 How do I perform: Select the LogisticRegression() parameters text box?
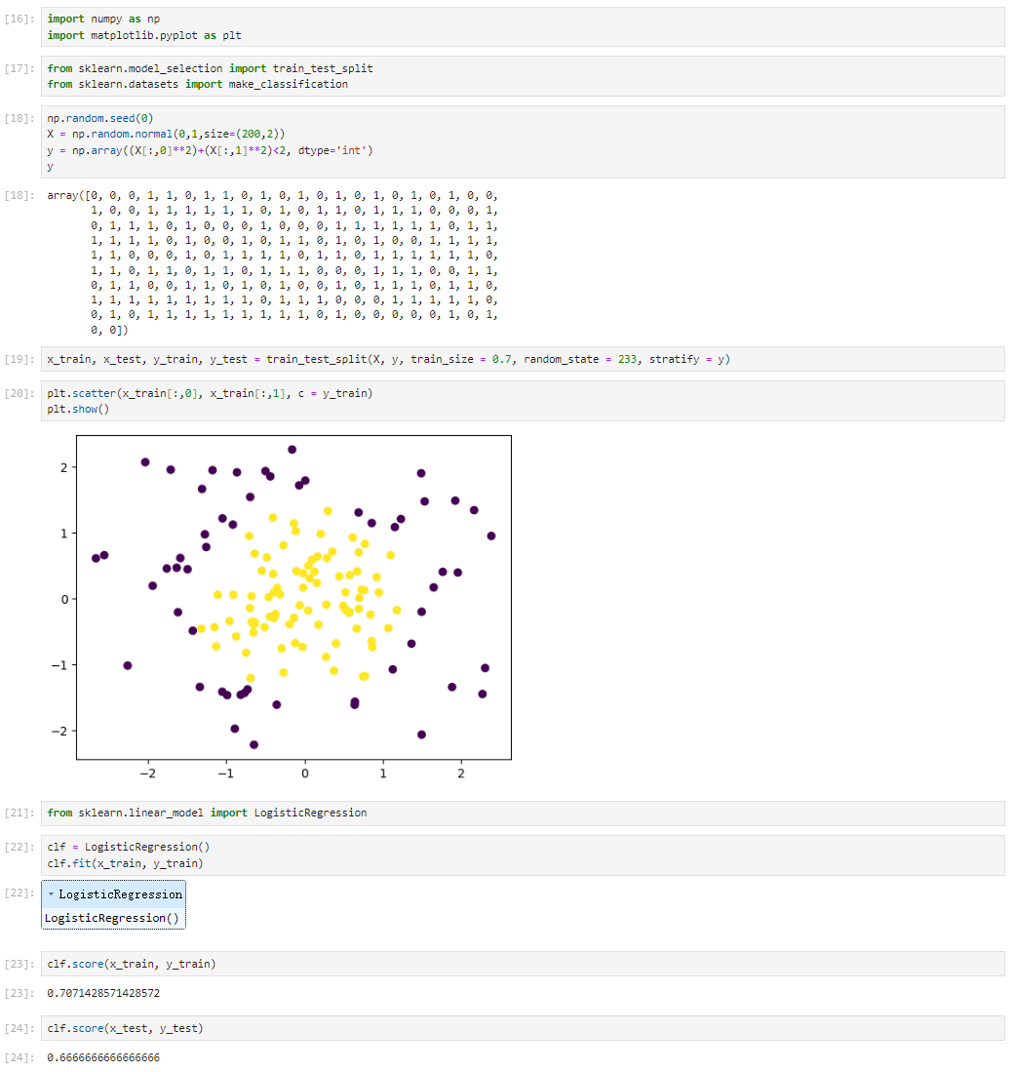click(x=113, y=918)
